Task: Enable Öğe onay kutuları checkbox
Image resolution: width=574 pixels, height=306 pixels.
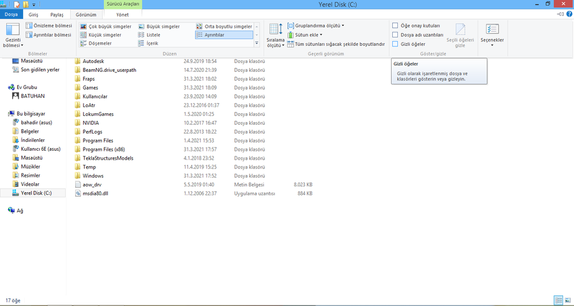Action: coord(395,25)
